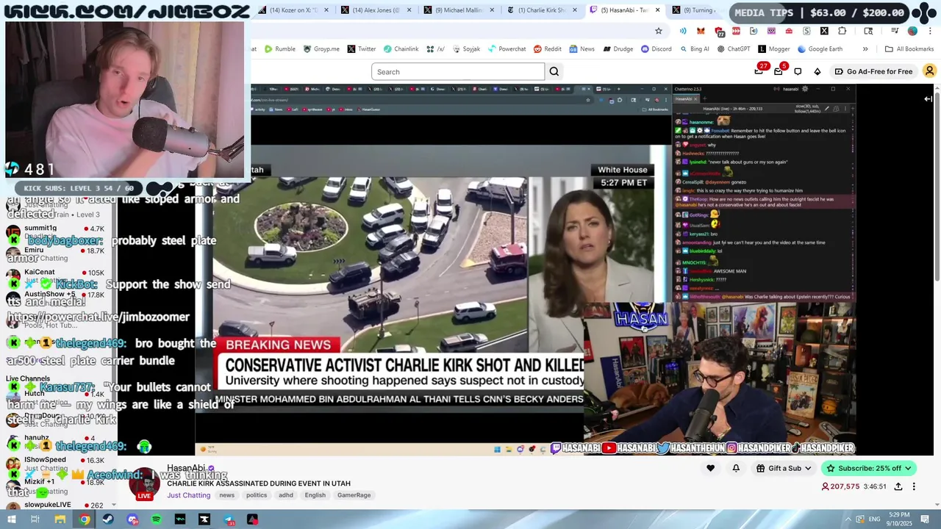Show more bookmarks overflow chevron
This screenshot has width=941, height=529.
tap(865, 49)
